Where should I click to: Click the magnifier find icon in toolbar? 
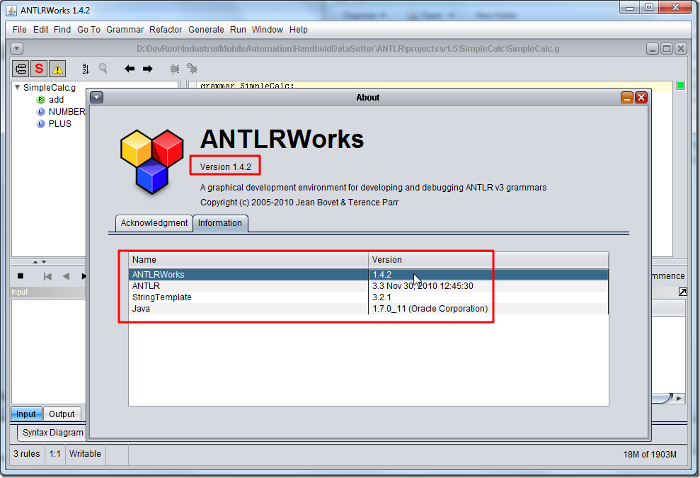point(103,69)
